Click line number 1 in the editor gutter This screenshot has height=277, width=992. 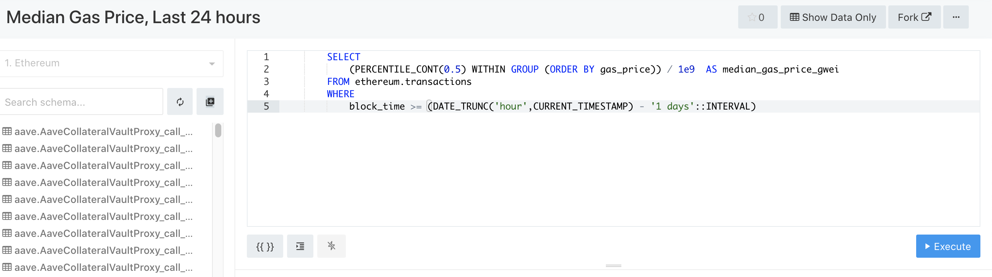(x=266, y=57)
